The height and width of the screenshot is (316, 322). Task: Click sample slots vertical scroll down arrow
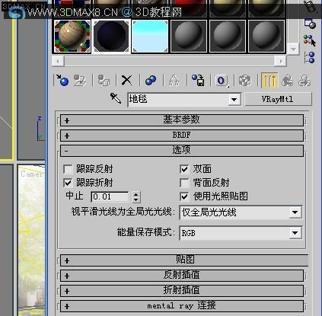(x=293, y=49)
